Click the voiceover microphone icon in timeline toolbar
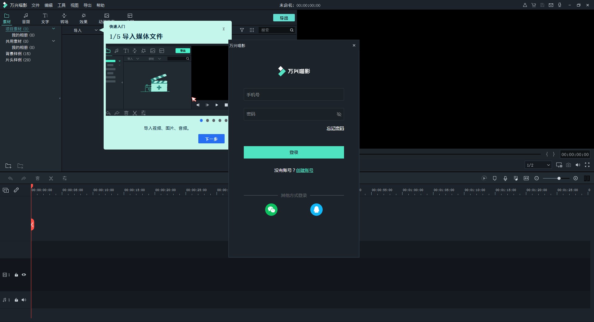 [505, 178]
